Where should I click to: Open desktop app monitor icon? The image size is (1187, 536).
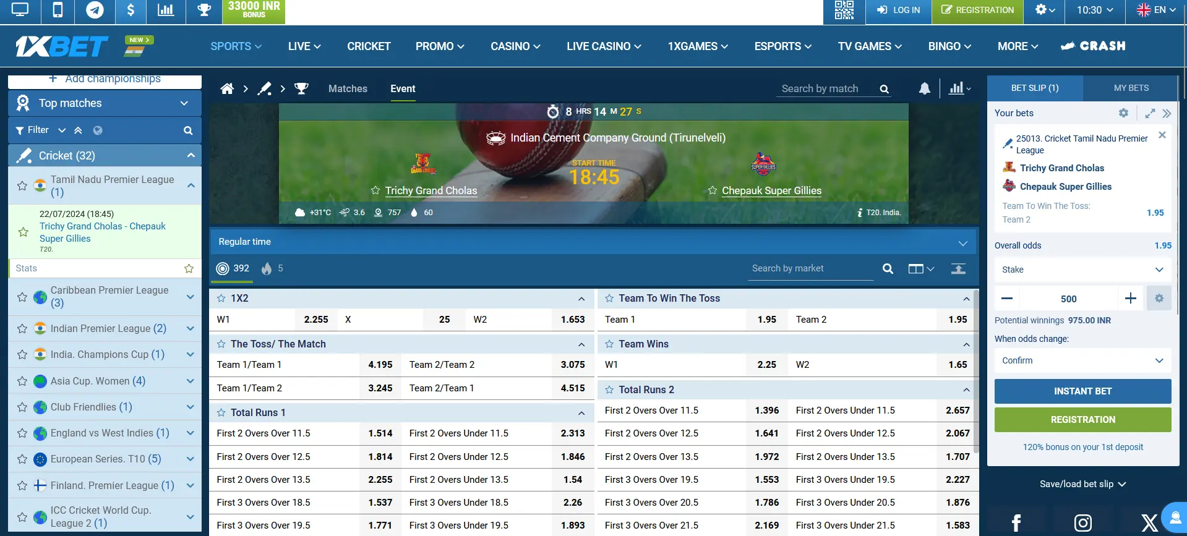(20, 10)
